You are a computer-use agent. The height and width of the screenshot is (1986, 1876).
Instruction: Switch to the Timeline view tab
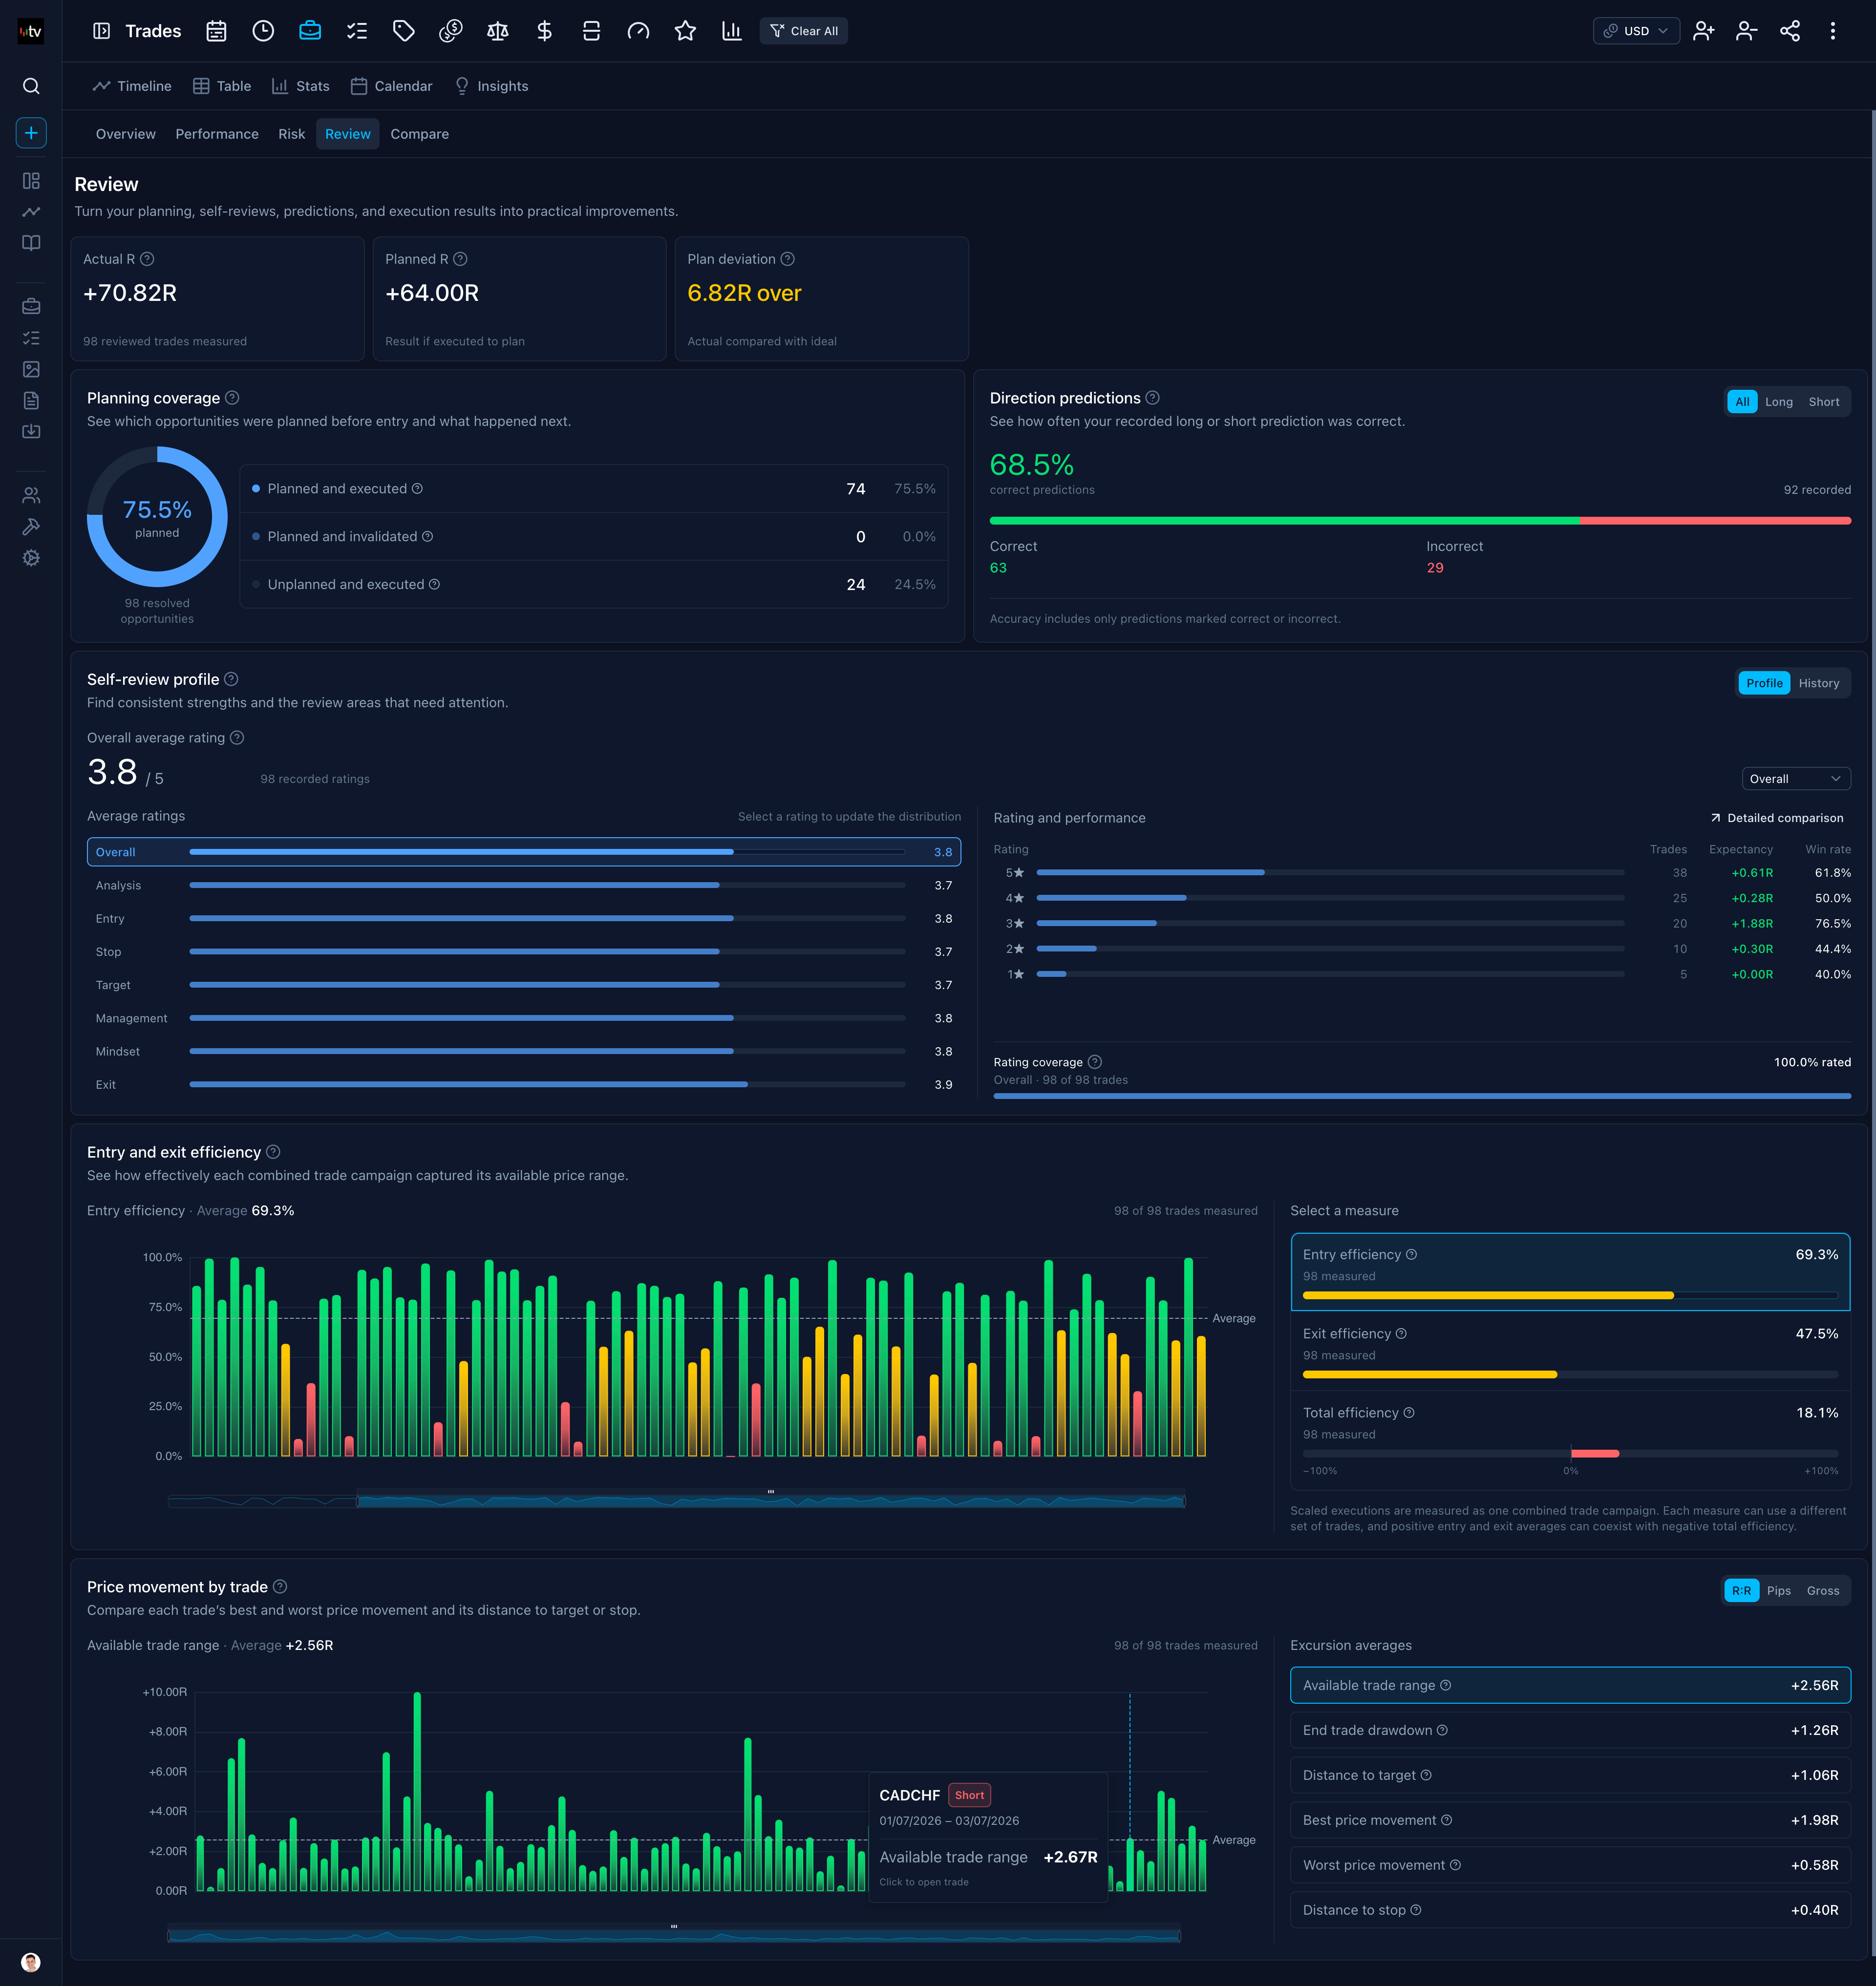[132, 86]
